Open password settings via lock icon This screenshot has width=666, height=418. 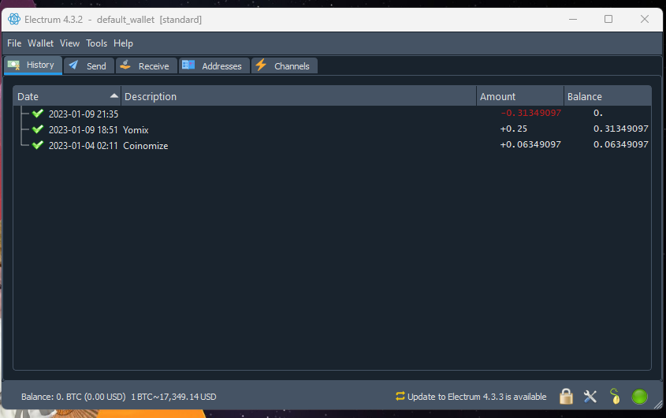click(x=566, y=397)
